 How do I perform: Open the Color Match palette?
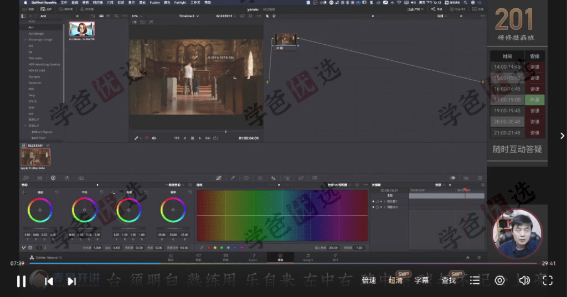(40, 178)
